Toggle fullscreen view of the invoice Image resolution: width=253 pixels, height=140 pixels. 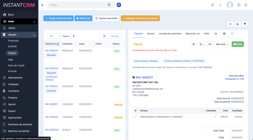click(x=233, y=34)
